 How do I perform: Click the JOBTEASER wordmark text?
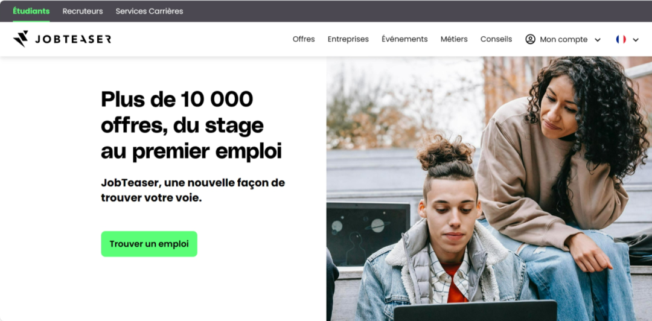[x=73, y=39]
